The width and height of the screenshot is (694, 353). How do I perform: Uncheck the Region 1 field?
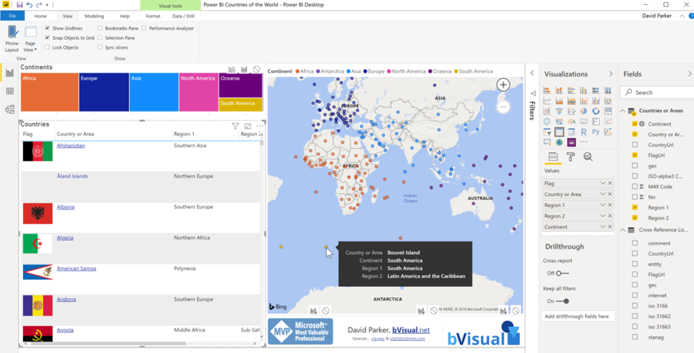pyautogui.click(x=635, y=208)
